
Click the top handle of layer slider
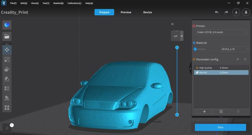tap(177, 47)
